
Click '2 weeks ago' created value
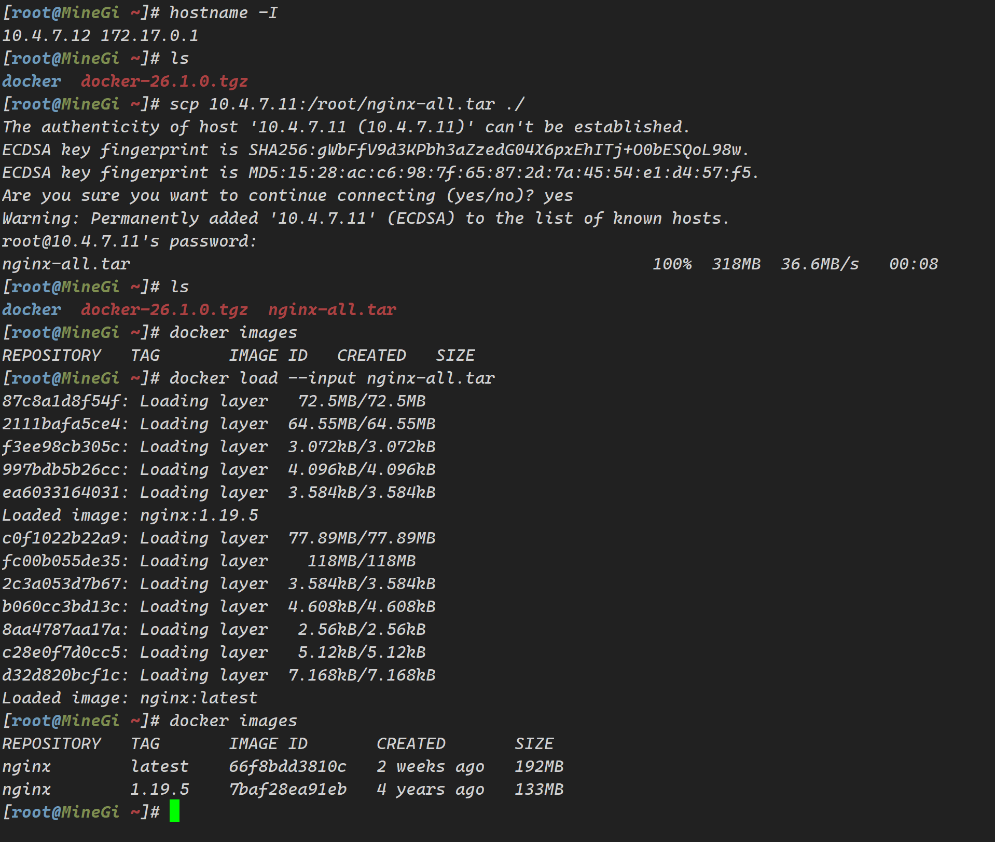(x=431, y=766)
